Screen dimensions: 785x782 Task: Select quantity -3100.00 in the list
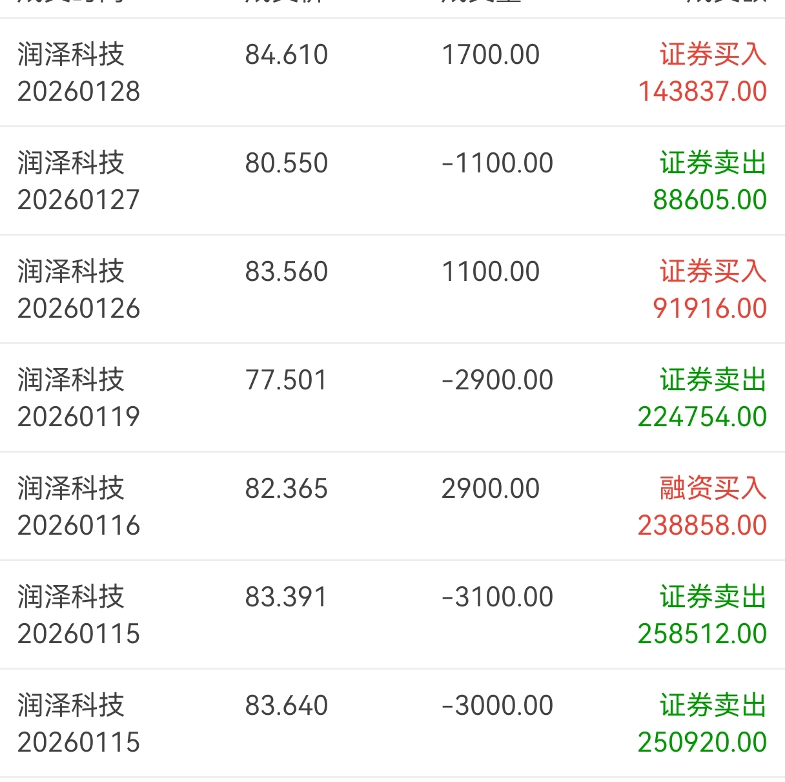coord(497,597)
